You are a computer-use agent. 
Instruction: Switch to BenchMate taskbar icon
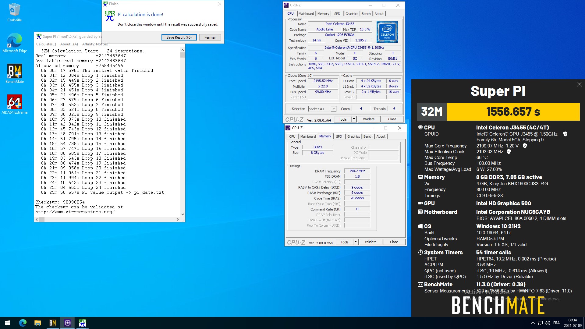click(x=52, y=323)
